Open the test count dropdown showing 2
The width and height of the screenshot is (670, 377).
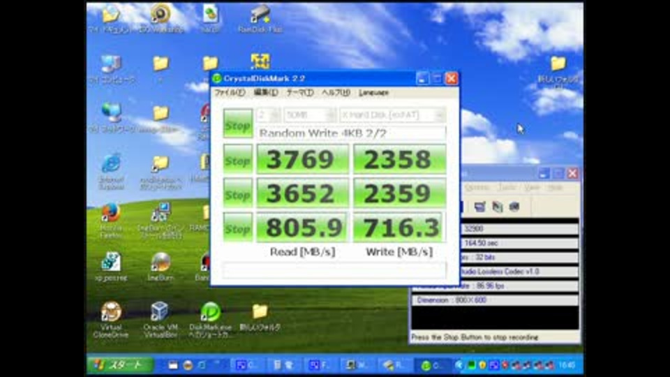268,115
